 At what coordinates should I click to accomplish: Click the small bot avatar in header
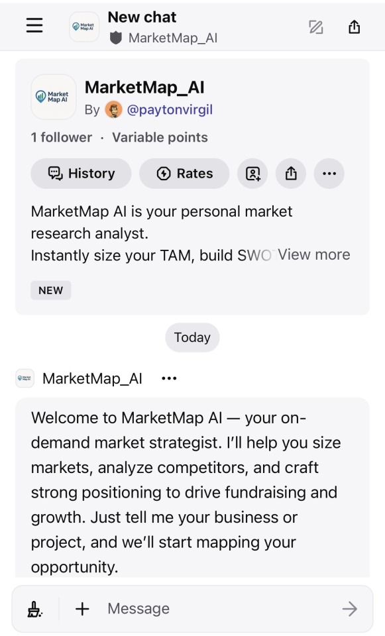pos(84,26)
